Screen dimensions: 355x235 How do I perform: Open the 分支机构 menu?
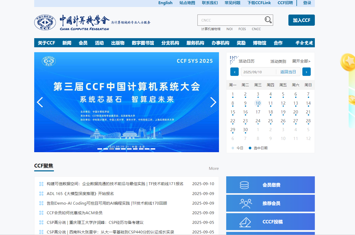coord(170,43)
